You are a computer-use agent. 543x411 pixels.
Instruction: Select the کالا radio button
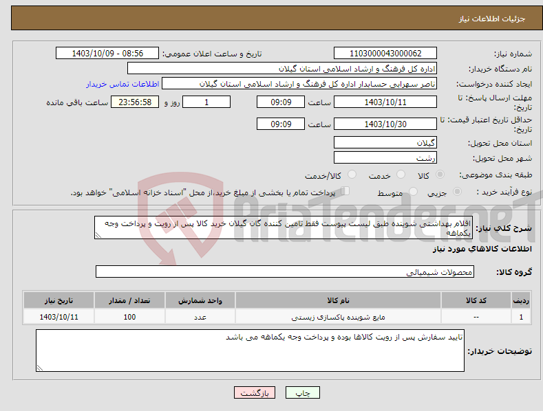pyautogui.click(x=440, y=175)
